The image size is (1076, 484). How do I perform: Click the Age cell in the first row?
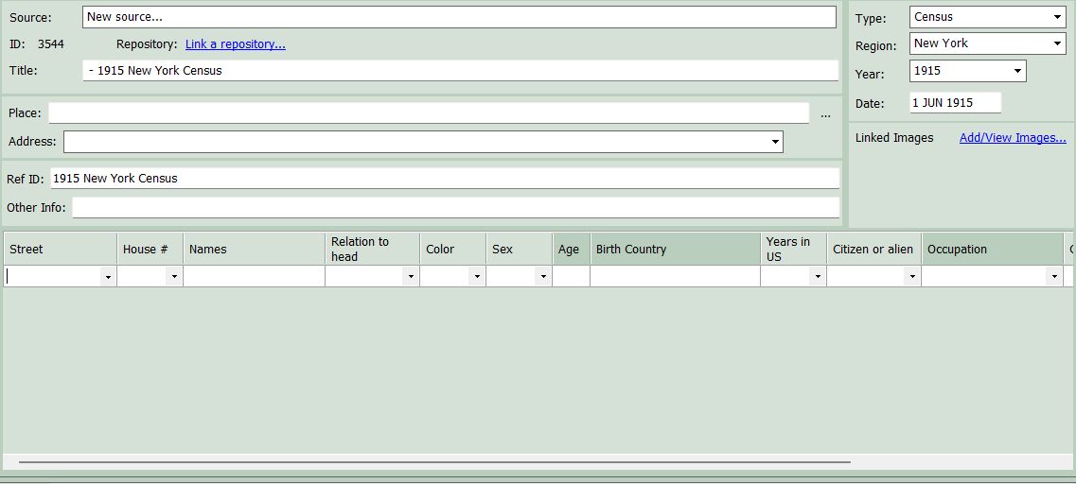point(572,276)
